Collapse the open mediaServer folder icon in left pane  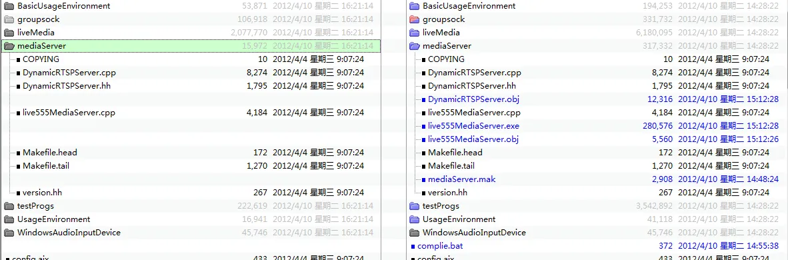[x=9, y=46]
